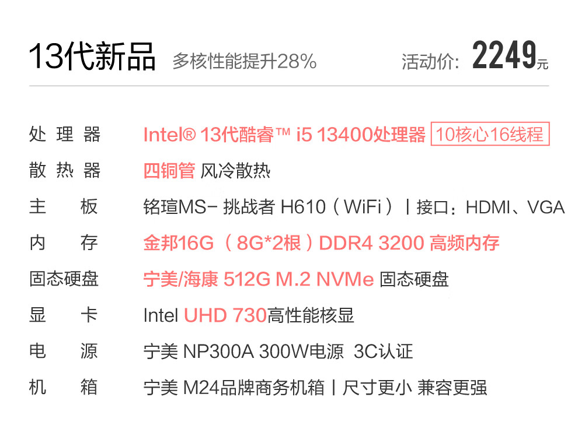Click the 活动价 label
The height and width of the screenshot is (443, 578).
point(430,61)
